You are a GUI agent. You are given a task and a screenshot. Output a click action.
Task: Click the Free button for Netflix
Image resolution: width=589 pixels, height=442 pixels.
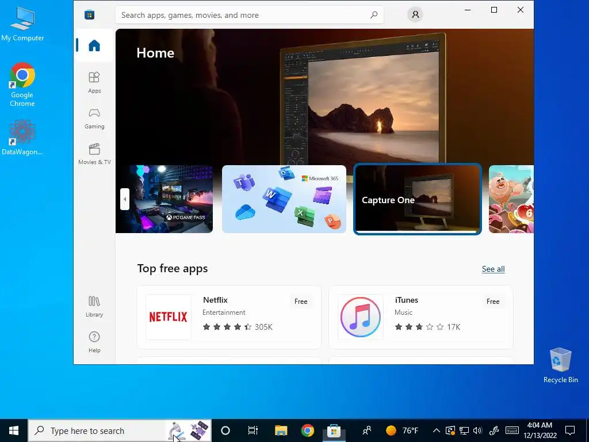pos(301,302)
